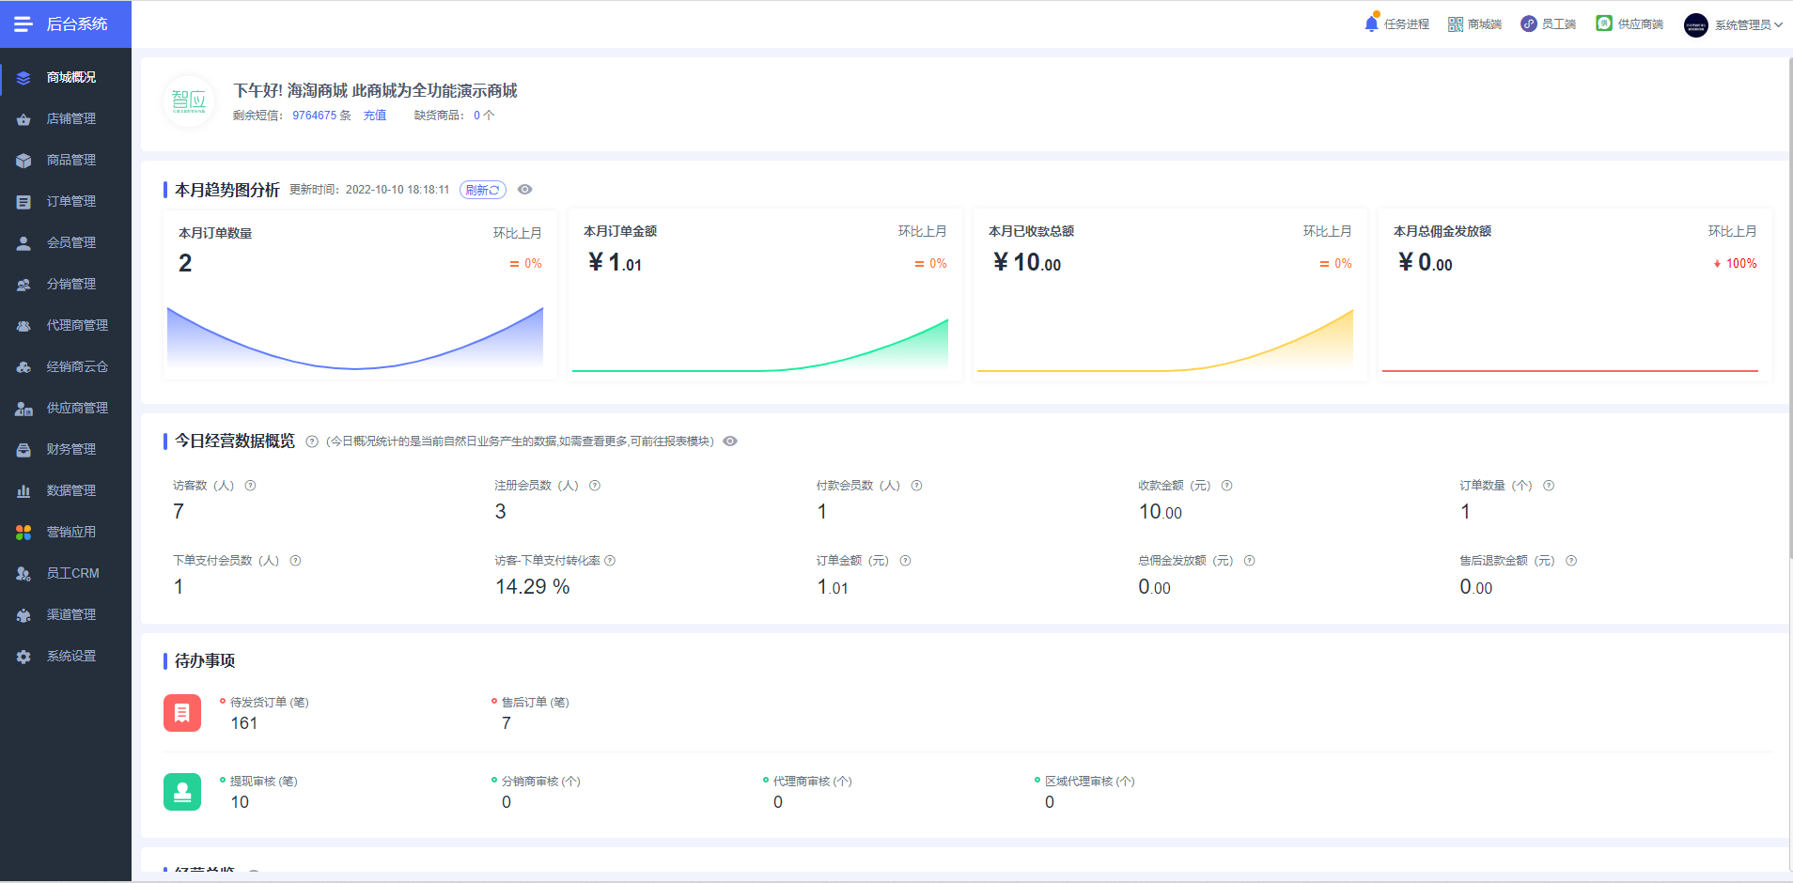Click the vertical page scrollbar
Viewport: 1793px width, 883px height.
pos(1788,308)
